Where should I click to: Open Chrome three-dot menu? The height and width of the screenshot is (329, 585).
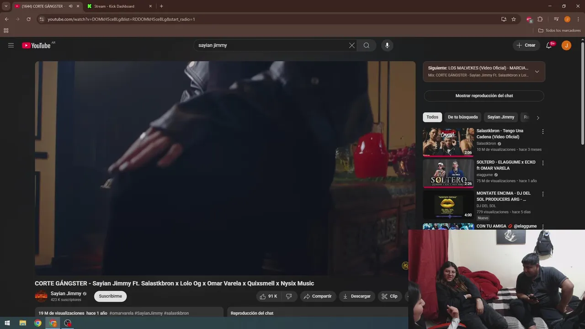coord(578,19)
